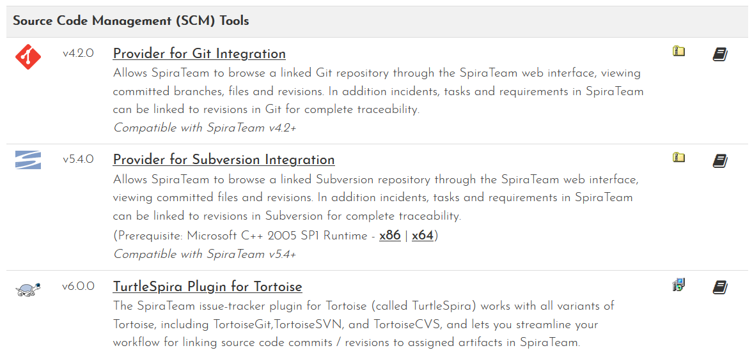Click the Subversion logo icon
The width and height of the screenshot is (752, 355).
tap(28, 160)
